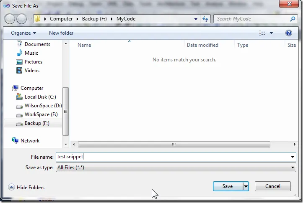Click navigation pane scroll up arrow
303x203 pixels.
[x=66, y=43]
